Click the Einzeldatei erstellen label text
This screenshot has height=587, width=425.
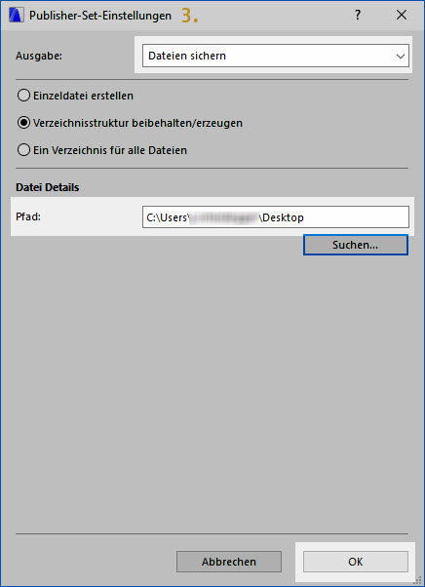tap(84, 96)
